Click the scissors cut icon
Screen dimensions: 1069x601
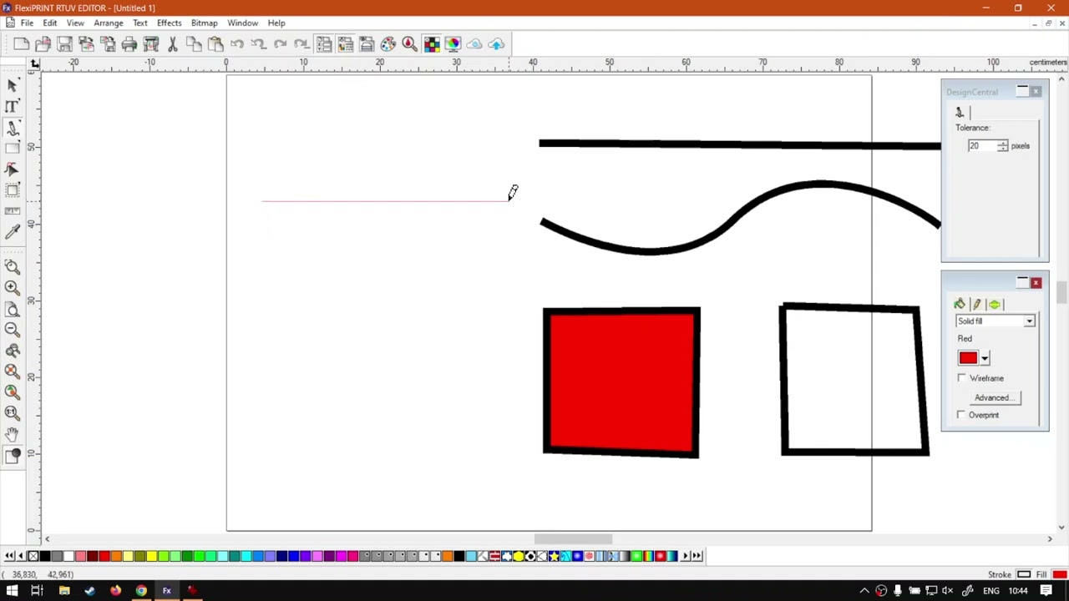click(x=173, y=44)
